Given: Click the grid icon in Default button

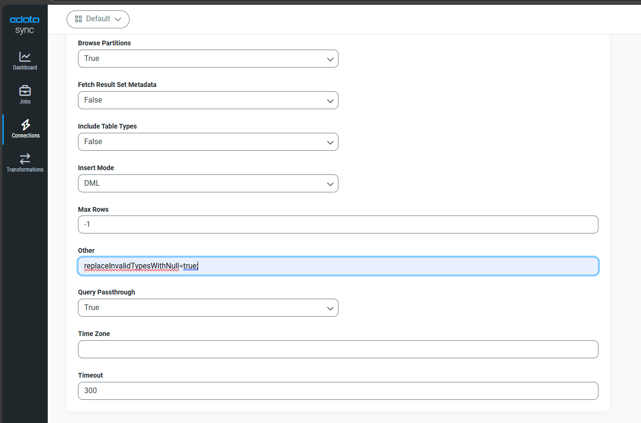Looking at the screenshot, I should (x=78, y=19).
